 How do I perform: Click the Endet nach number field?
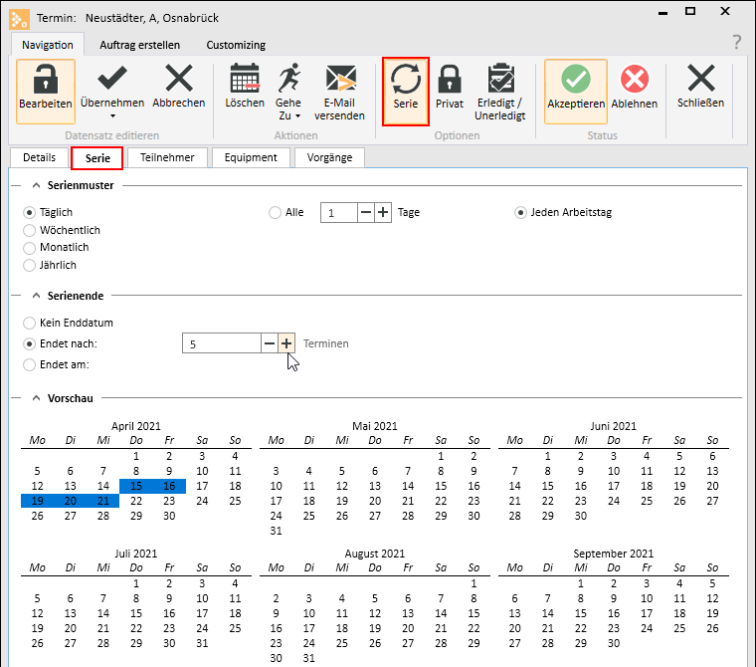221,343
